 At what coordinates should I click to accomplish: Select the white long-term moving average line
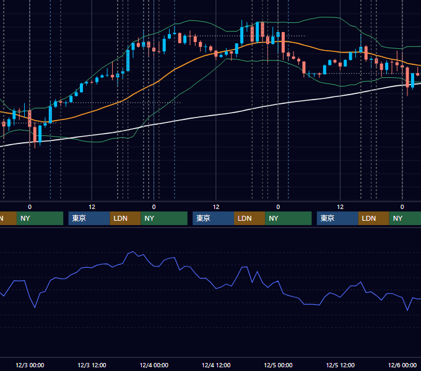click(216, 115)
